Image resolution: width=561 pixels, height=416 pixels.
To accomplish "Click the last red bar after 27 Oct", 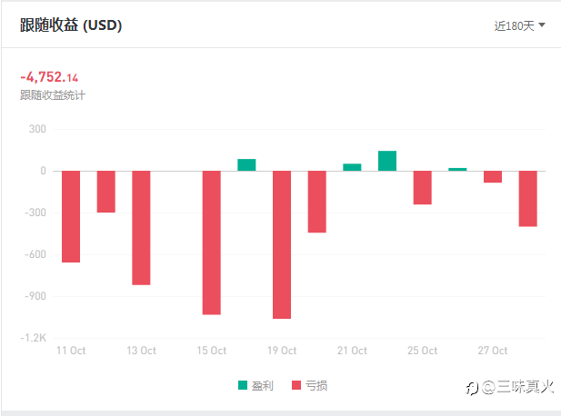I will [527, 198].
